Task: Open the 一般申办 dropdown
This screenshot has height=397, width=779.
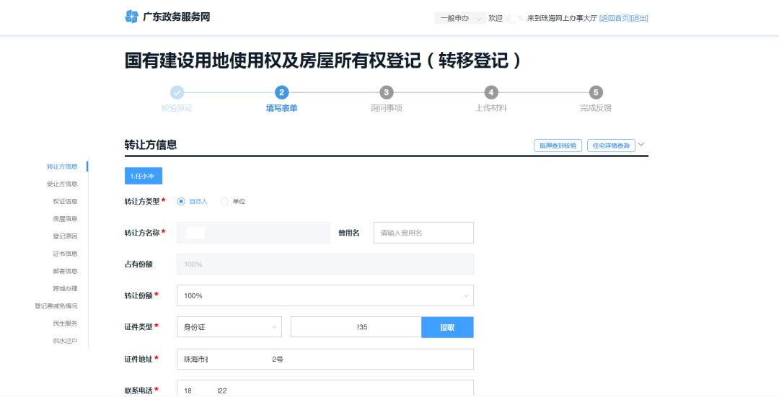Action: click(460, 18)
